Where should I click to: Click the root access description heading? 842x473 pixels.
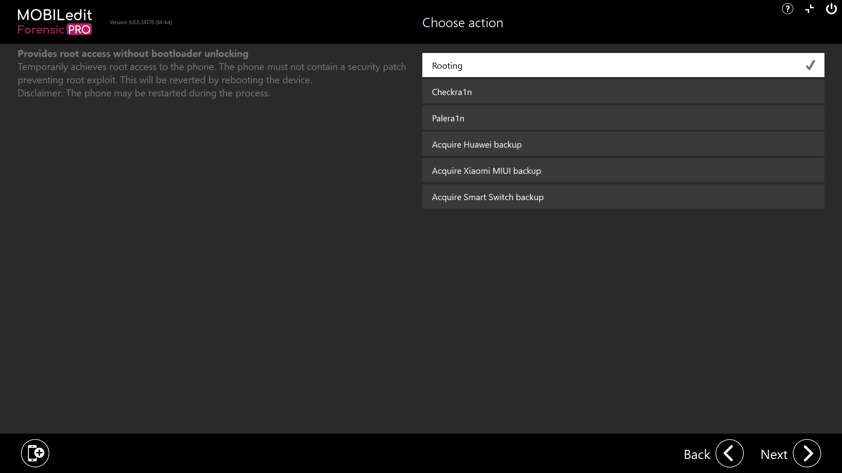coord(133,53)
